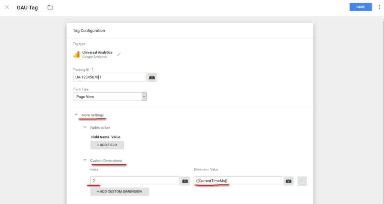The width and height of the screenshot is (384, 204).
Task: Open the Track Type dropdown
Action: [x=110, y=96]
